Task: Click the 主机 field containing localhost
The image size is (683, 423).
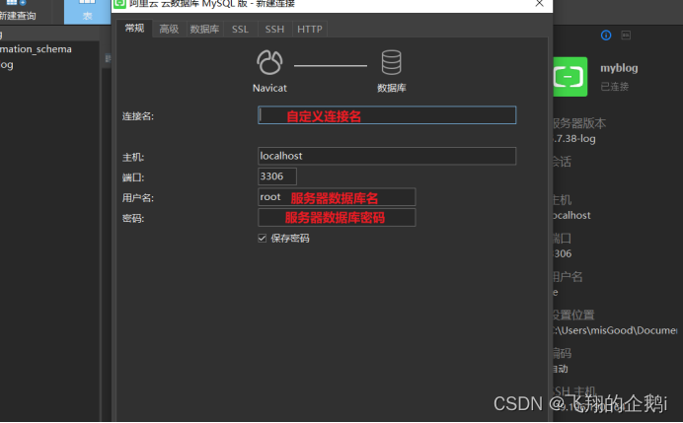Action: 387,156
